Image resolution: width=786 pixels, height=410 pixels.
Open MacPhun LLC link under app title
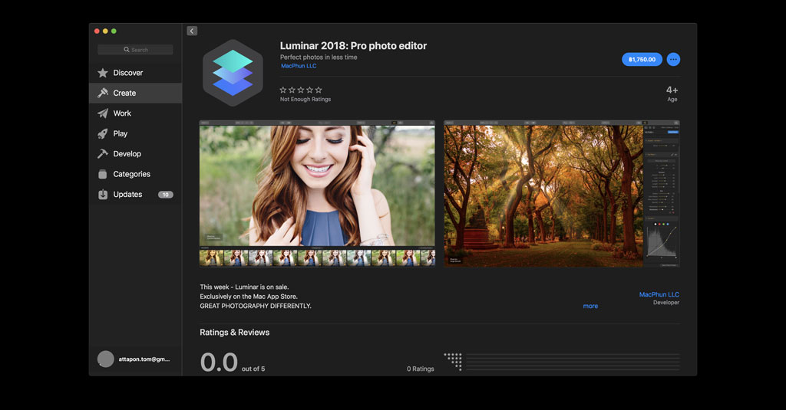(299, 66)
